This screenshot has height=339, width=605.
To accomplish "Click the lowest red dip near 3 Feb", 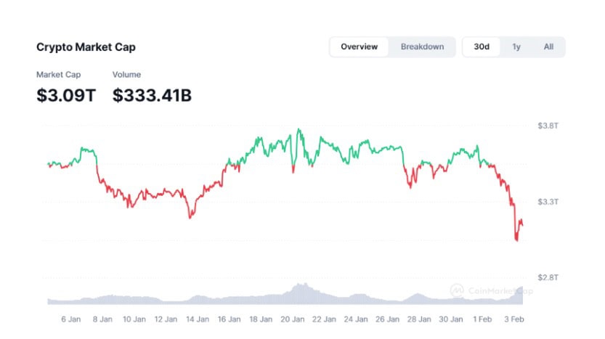I will coord(516,240).
